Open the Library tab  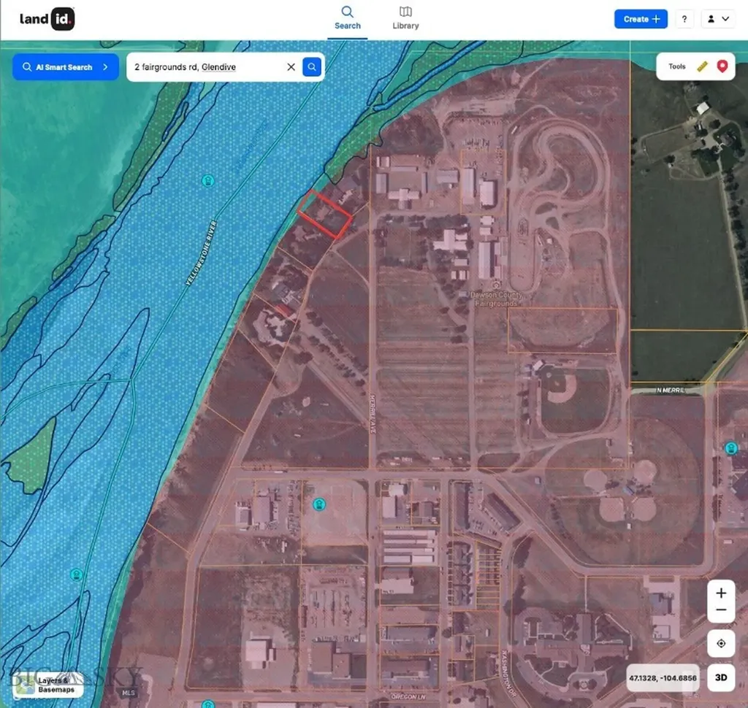coord(405,18)
